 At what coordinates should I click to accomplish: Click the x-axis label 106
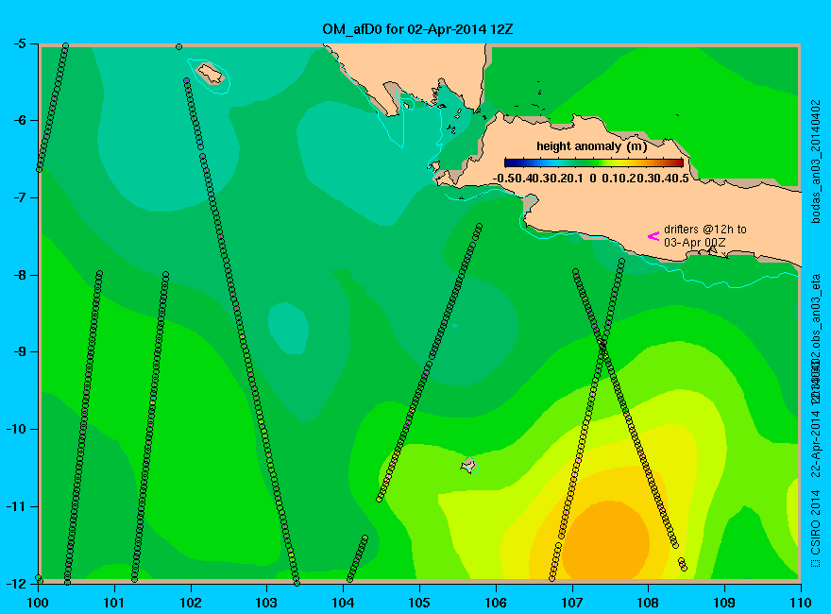pos(496,603)
